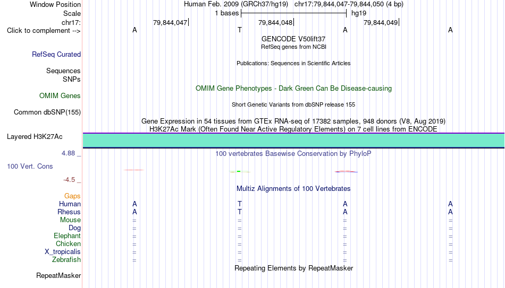Click the T base in the Rhesus row
Viewport: 505px width, 288px height.
coord(240,212)
